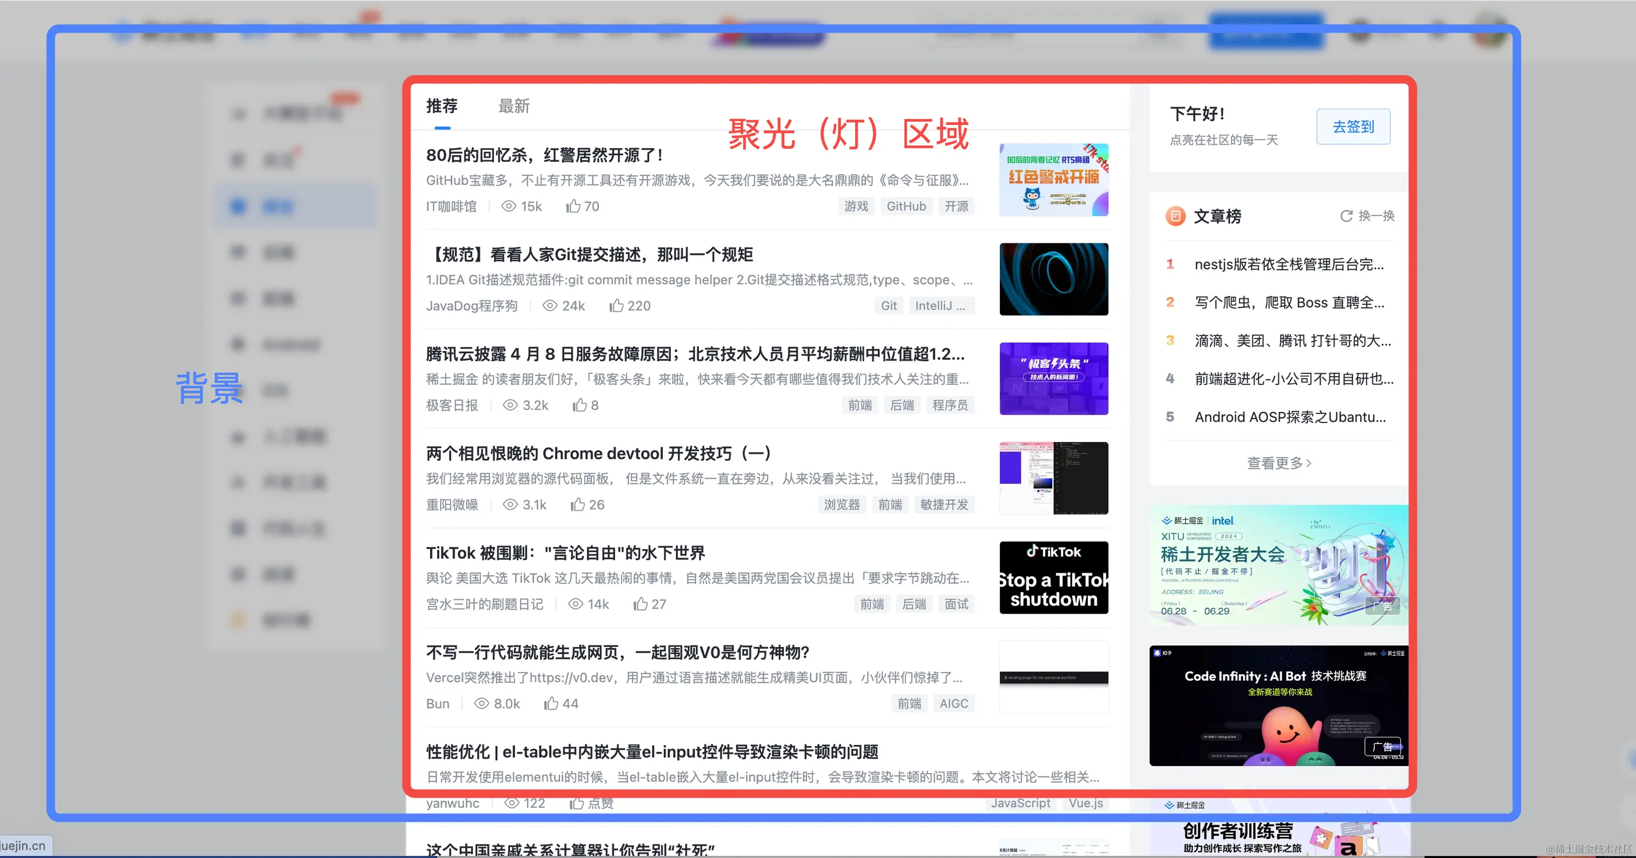Viewport: 1636px width, 858px height.
Task: Open ranked article 滴滴、美团、腾讯 打针哥
Action: [x=1292, y=340]
